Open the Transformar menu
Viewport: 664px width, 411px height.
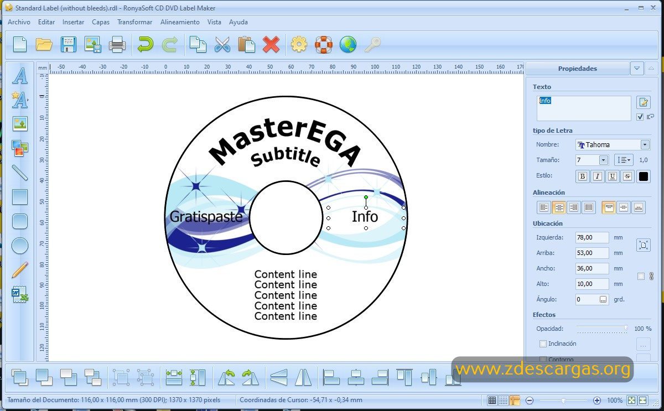pyautogui.click(x=134, y=22)
